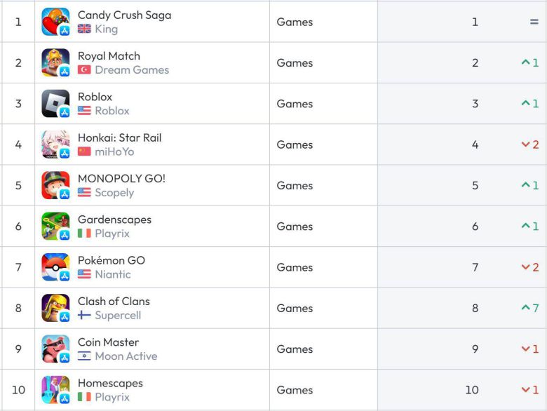Click the Homescapes app icon

pos(55,390)
